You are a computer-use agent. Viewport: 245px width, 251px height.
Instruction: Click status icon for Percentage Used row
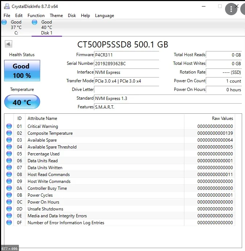pos(9,154)
